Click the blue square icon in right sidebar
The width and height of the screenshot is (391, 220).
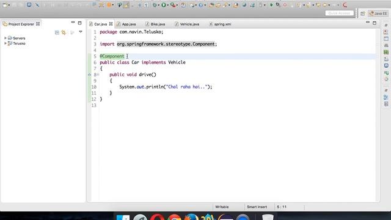pos(386,65)
